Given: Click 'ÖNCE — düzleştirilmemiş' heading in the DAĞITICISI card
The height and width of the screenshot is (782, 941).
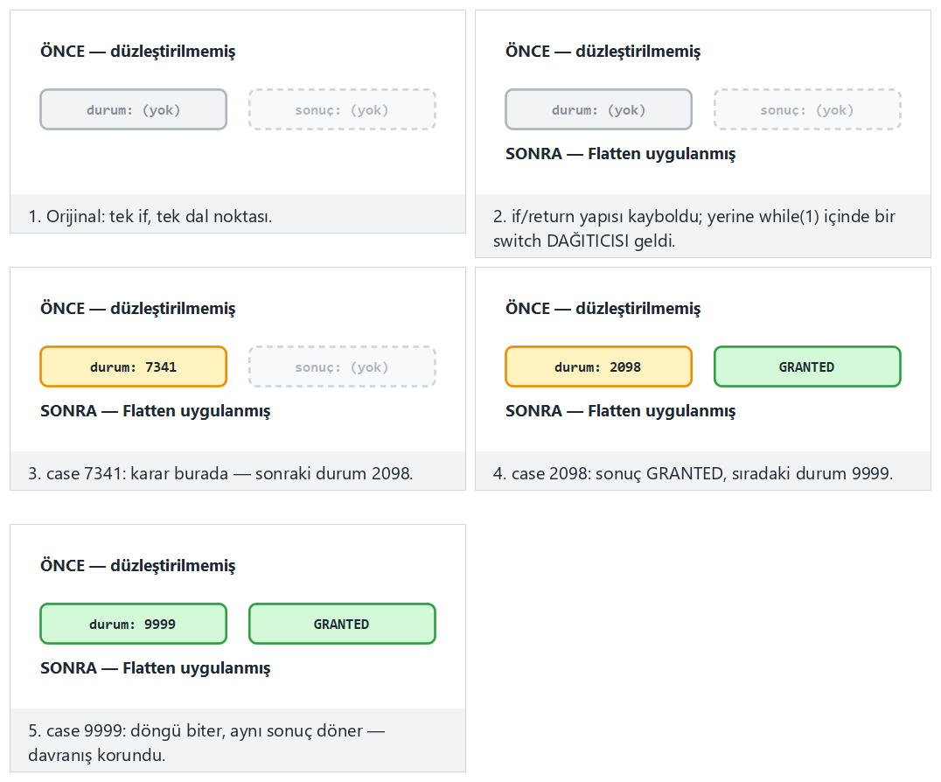Looking at the screenshot, I should 603,51.
